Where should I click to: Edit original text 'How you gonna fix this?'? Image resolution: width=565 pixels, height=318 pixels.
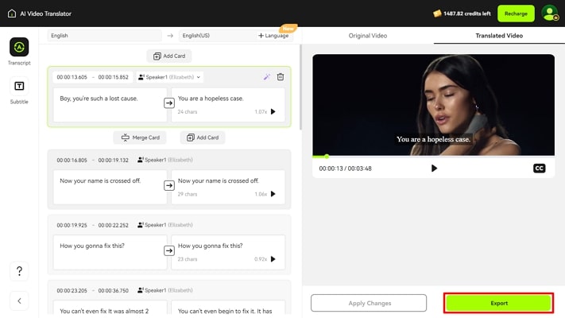(110, 252)
